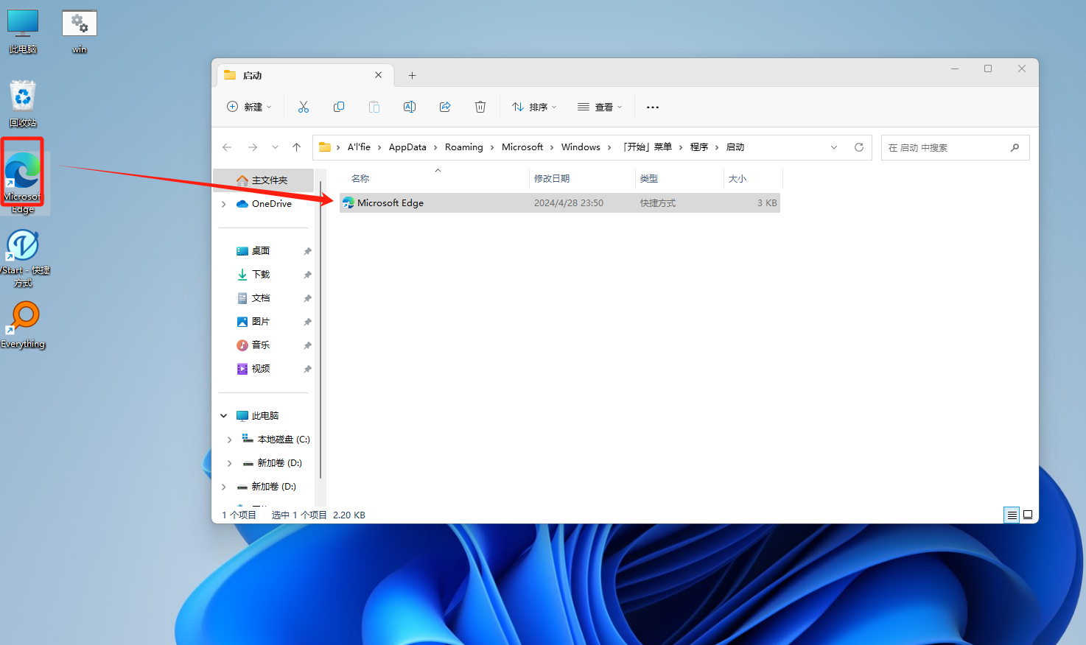Go back with the left arrow
1086x645 pixels.
(227, 147)
